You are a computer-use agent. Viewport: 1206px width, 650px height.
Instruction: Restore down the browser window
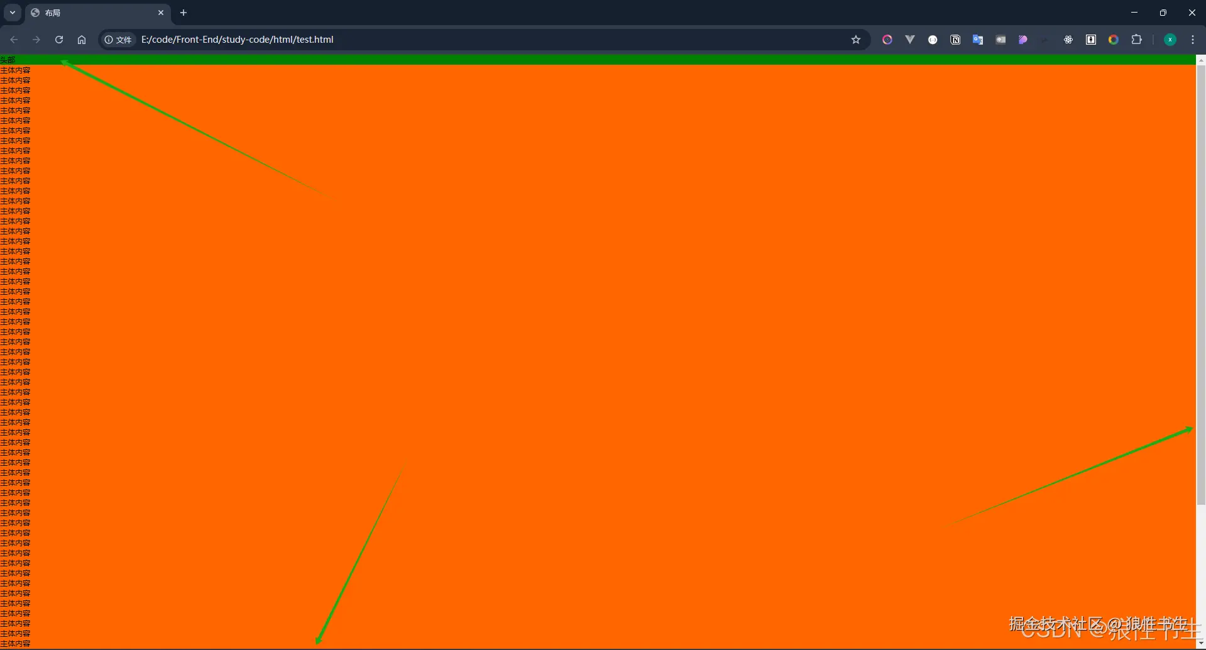pyautogui.click(x=1163, y=13)
